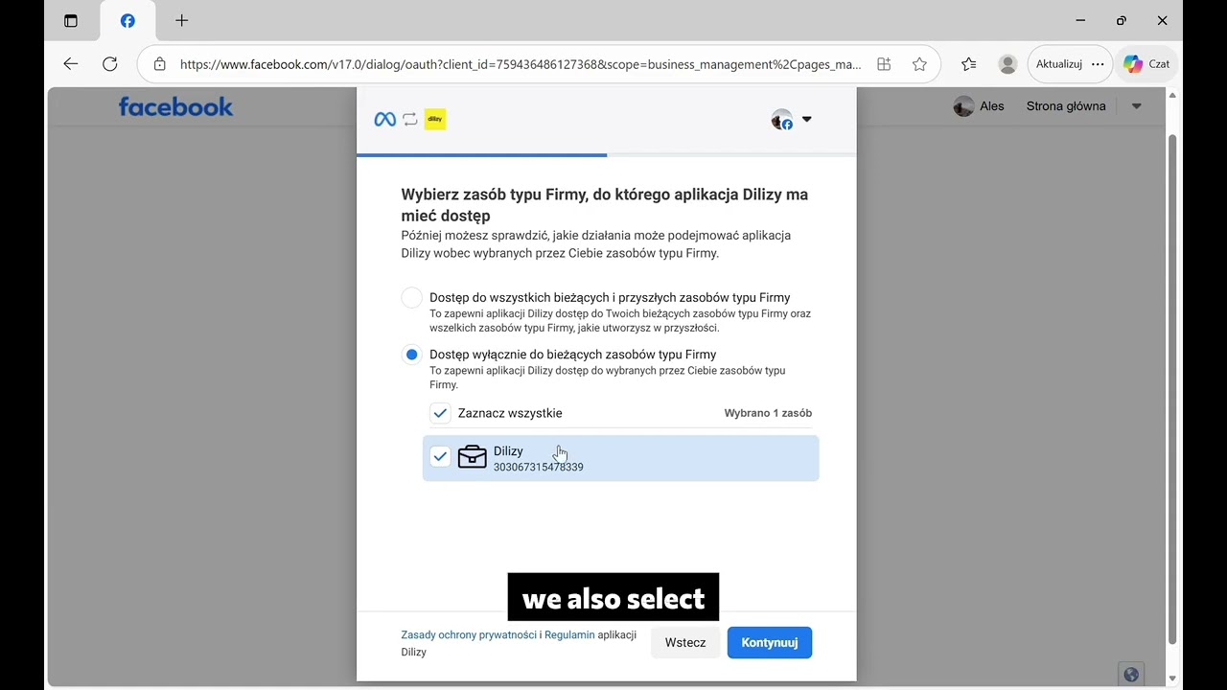The width and height of the screenshot is (1227, 690).
Task: Select access only to current assets radio
Action: tap(411, 355)
